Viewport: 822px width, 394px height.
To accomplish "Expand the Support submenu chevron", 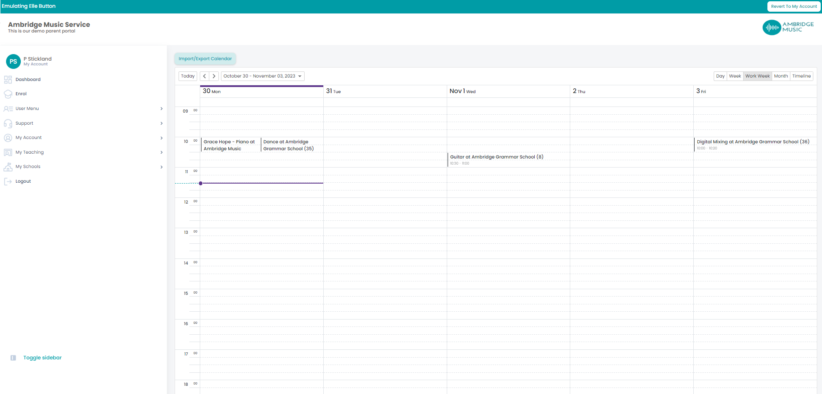I will (x=162, y=123).
